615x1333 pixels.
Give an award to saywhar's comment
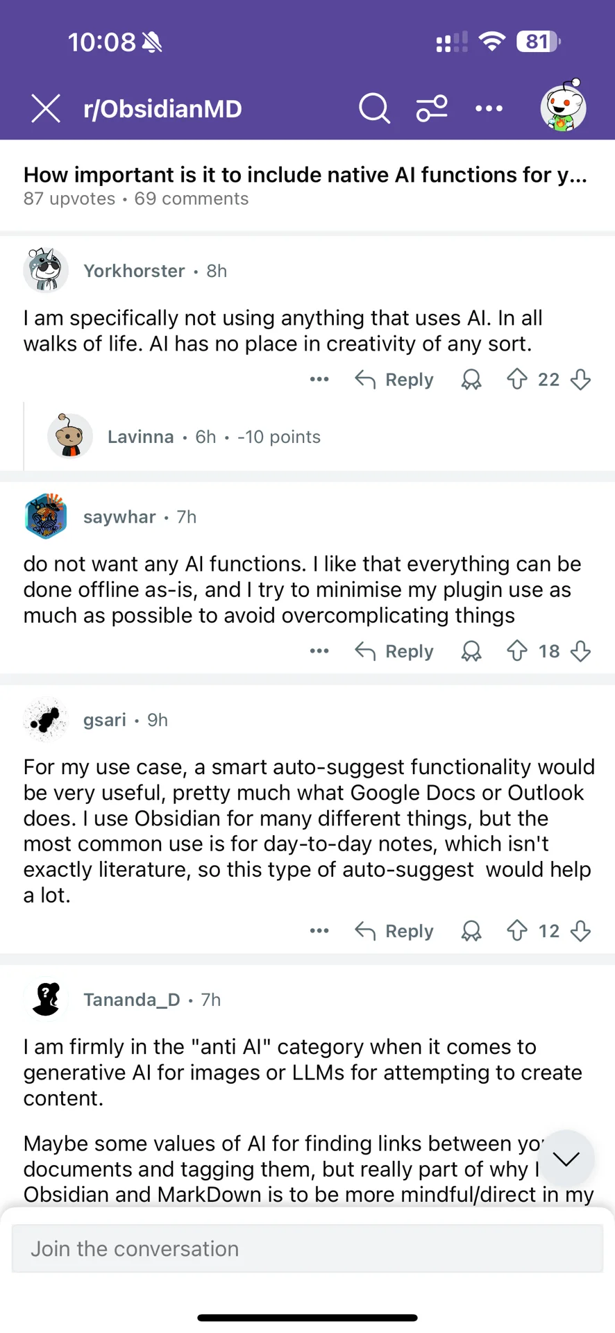[x=471, y=651]
